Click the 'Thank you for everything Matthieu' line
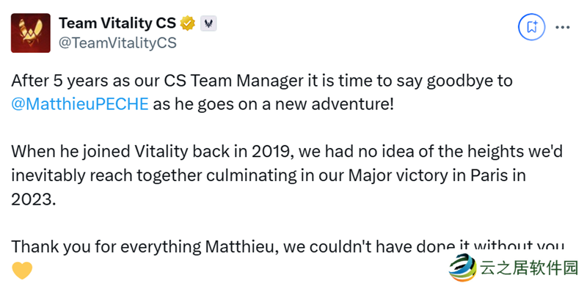 click(x=287, y=246)
